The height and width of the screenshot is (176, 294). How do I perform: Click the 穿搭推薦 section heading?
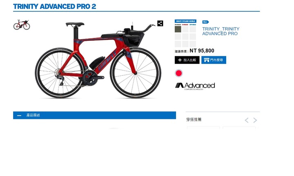coord(194,119)
